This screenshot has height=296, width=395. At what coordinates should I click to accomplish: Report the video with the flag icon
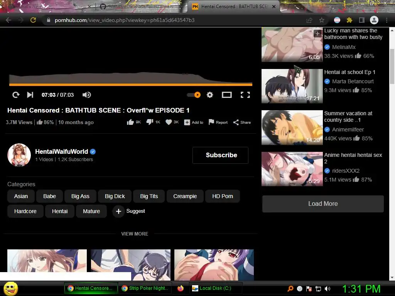click(x=218, y=122)
